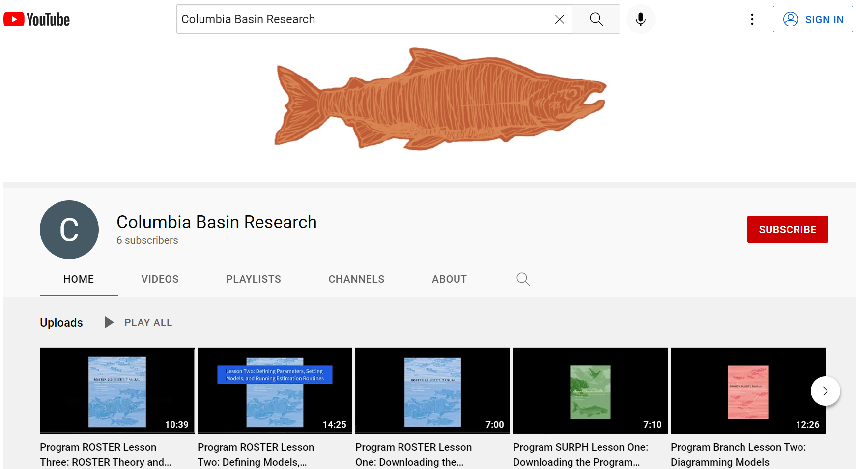Toggle playback of Play All uploads
This screenshot has height=469, width=856.
[147, 322]
